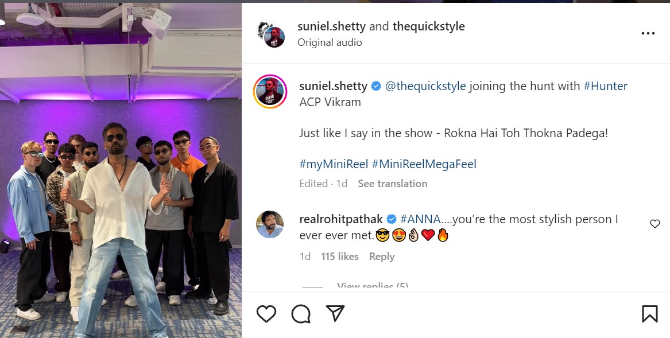Open the three-dot more options menu

tap(648, 34)
